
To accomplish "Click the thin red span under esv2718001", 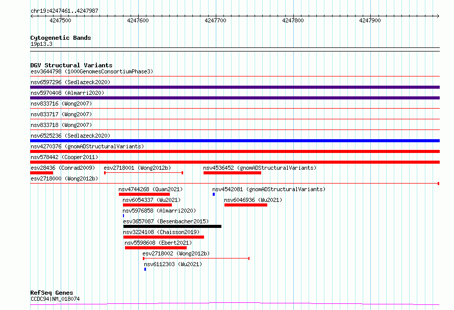I will (144, 173).
